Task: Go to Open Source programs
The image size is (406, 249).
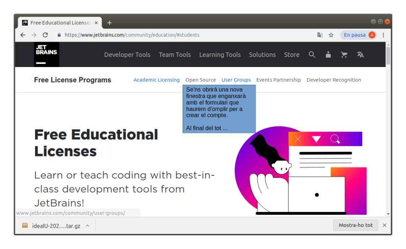Action: tap(200, 80)
